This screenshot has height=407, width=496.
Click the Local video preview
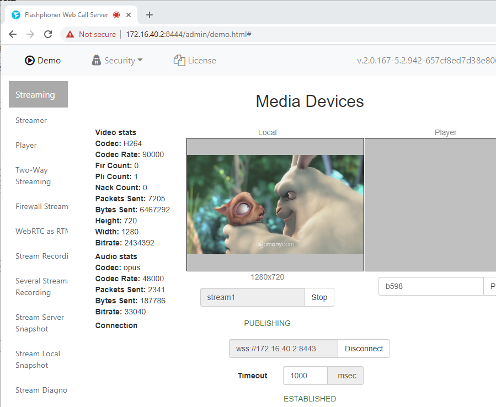(275, 204)
